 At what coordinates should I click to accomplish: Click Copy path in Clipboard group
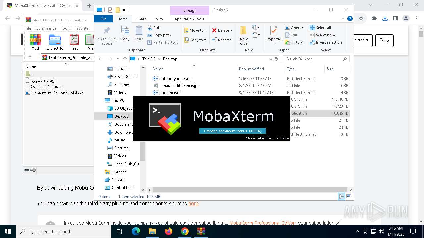[159, 35]
